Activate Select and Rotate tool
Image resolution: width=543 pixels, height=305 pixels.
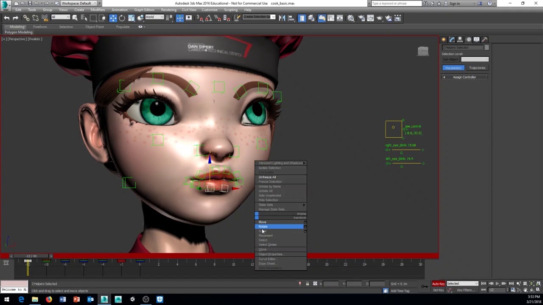tap(122, 18)
